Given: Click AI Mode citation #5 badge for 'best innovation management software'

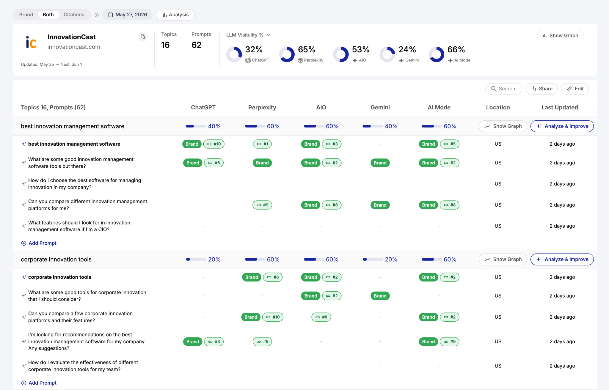Looking at the screenshot, I should click(x=450, y=144).
